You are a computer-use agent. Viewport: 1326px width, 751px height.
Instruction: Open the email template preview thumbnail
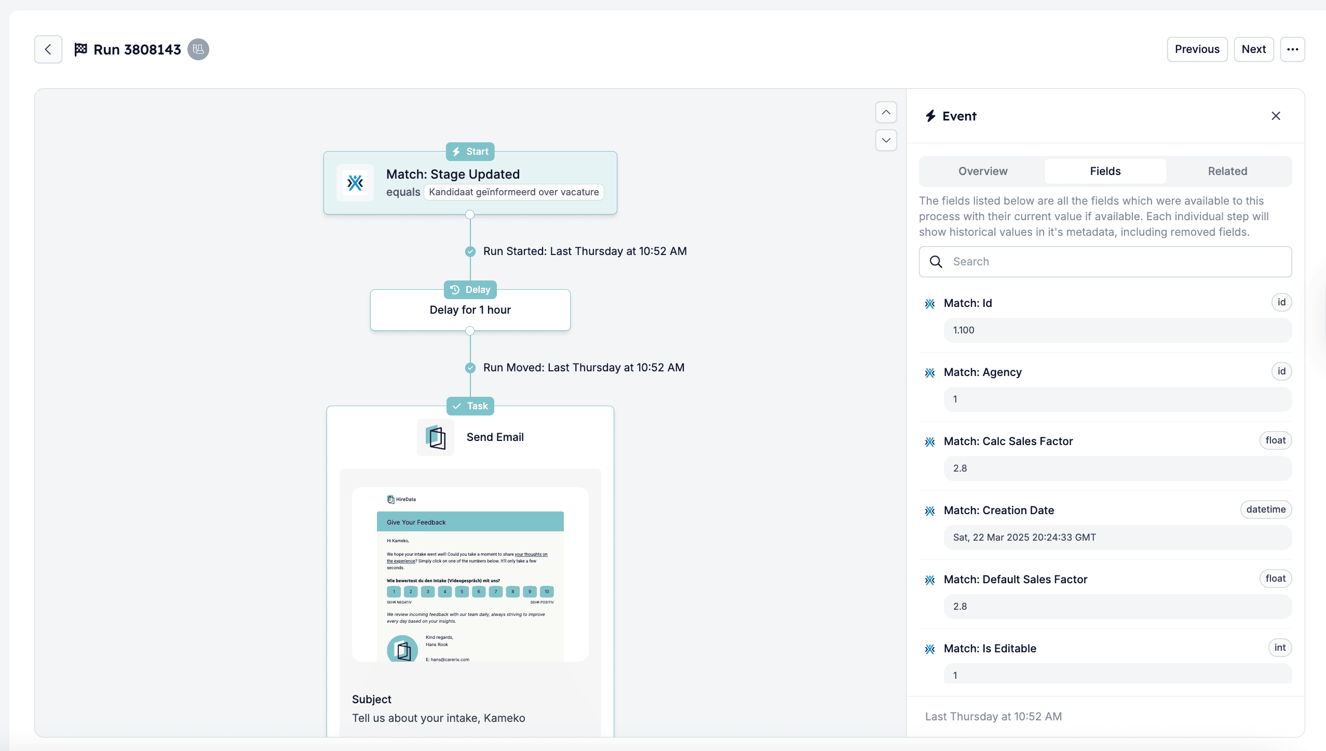click(470, 574)
